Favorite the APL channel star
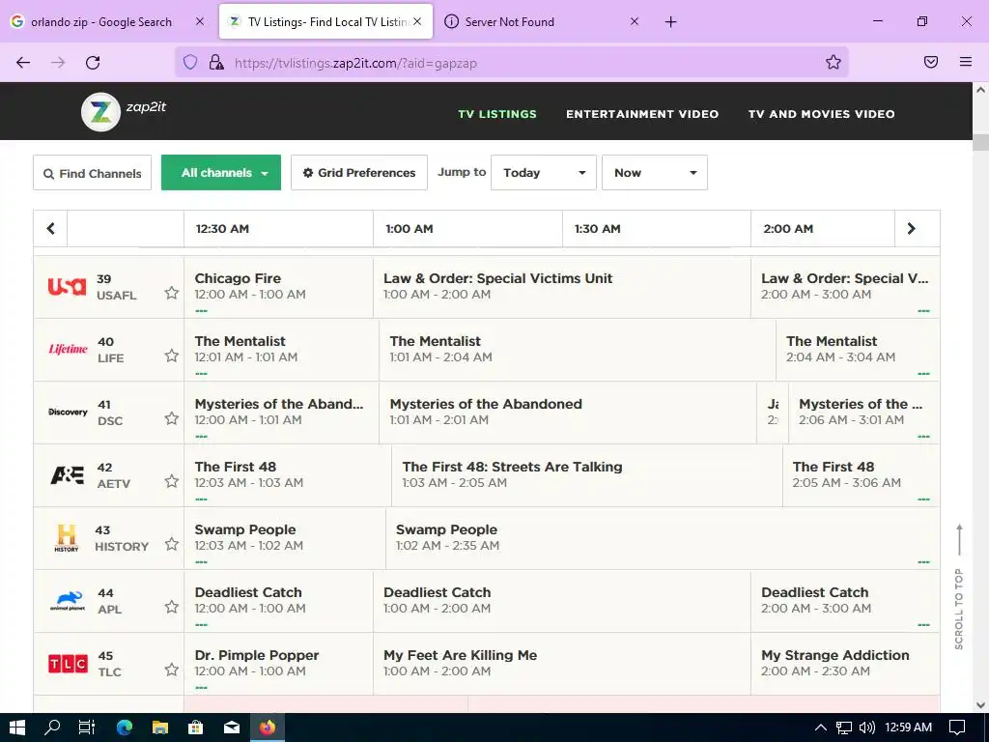This screenshot has width=989, height=742. click(172, 607)
